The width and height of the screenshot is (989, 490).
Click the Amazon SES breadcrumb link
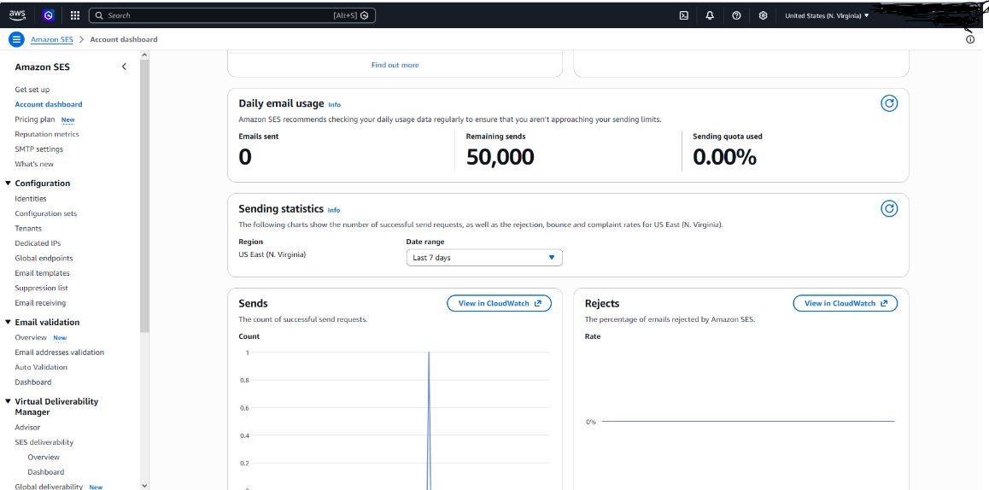pyautogui.click(x=52, y=39)
